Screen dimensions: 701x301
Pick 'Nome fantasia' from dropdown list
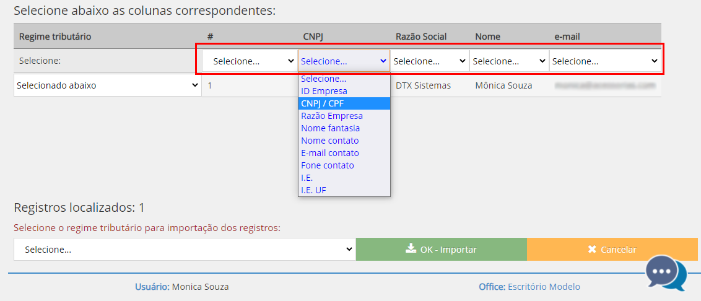tap(330, 128)
